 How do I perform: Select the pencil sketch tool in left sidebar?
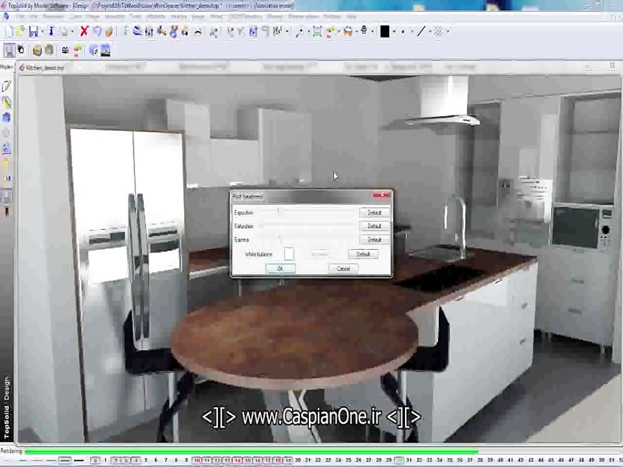point(6,86)
